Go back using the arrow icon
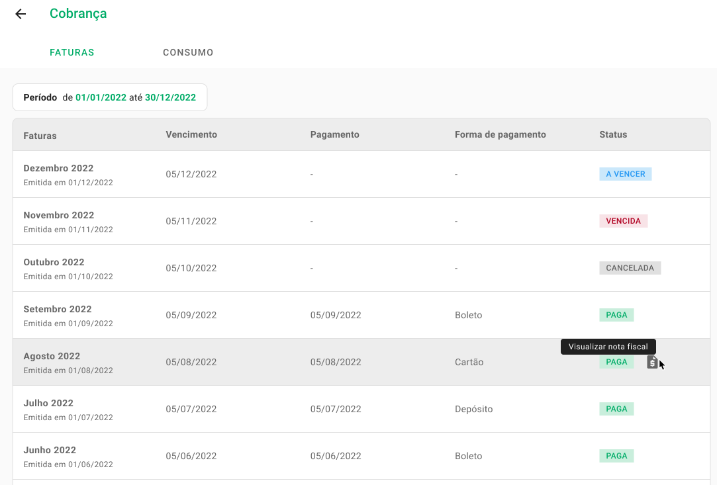 click(21, 14)
